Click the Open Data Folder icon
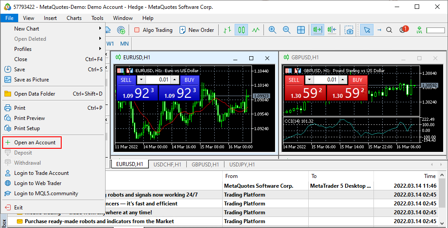Image resolution: width=448 pixels, height=228 pixels. (8, 94)
